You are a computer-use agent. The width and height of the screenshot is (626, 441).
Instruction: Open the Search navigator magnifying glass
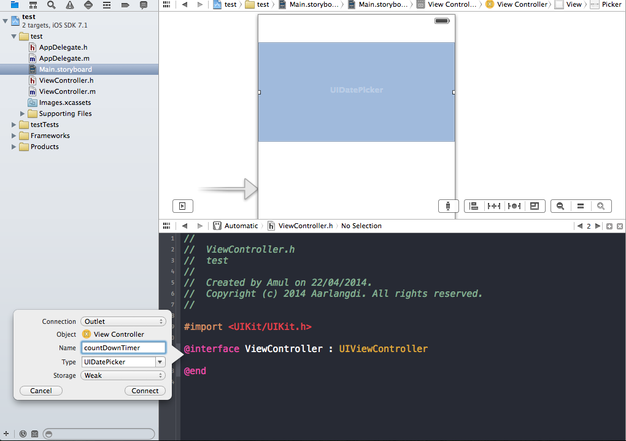coord(50,5)
